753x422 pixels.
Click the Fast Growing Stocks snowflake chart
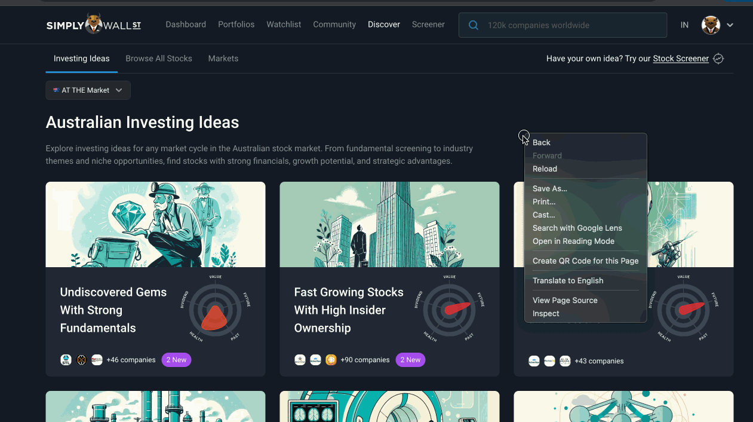(x=450, y=308)
